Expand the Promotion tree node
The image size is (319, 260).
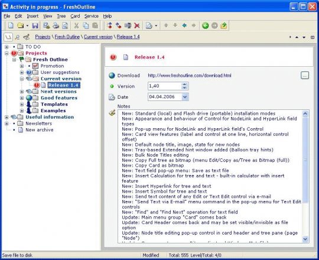(x=22, y=66)
